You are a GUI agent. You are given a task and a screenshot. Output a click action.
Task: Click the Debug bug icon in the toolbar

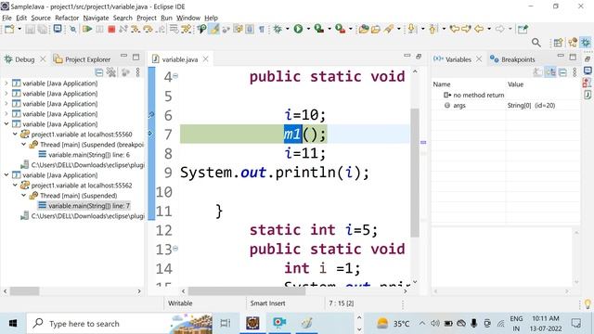278,29
